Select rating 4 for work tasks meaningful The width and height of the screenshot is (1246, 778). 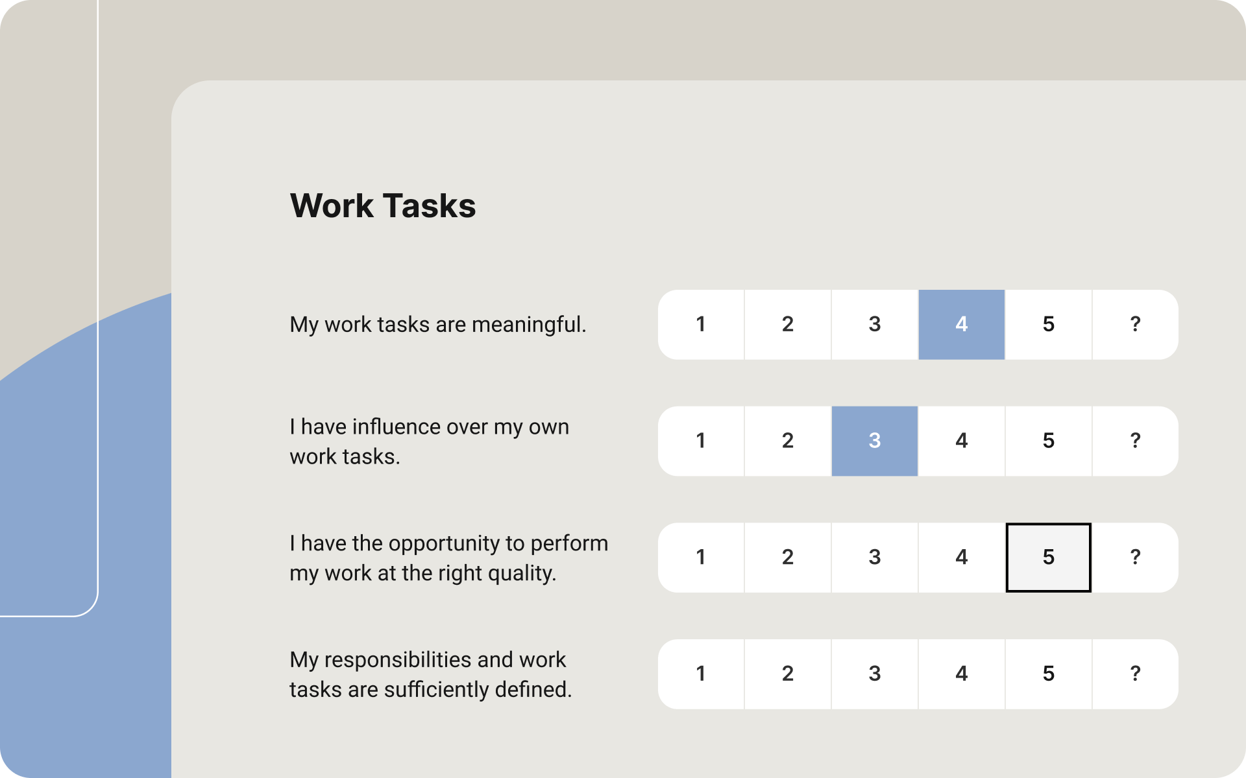tap(961, 324)
